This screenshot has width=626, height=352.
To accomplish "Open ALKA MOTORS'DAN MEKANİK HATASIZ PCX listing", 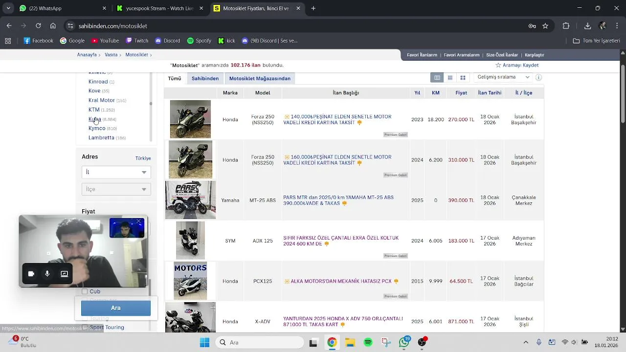I will (x=341, y=281).
